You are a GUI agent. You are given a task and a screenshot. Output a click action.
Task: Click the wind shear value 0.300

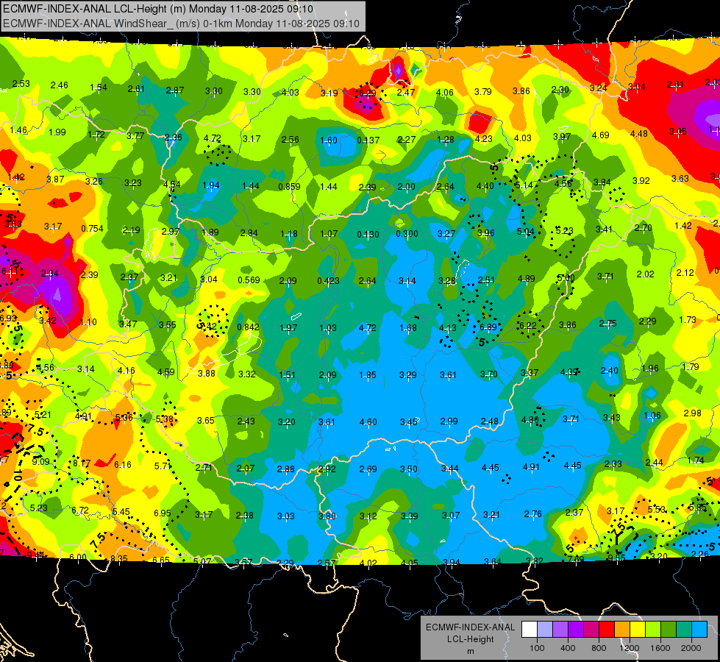click(407, 233)
